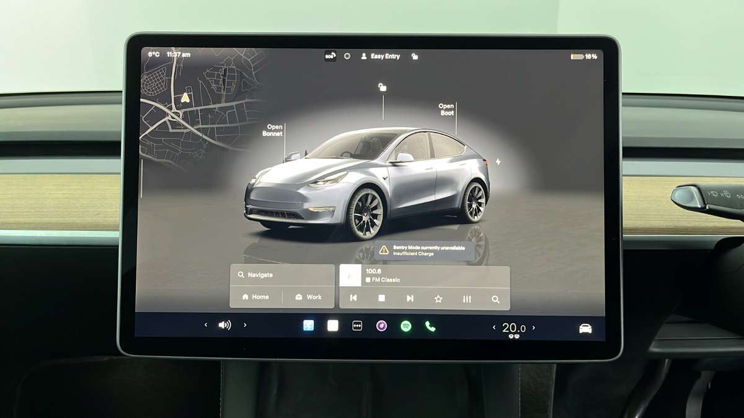
Task: Open the dashcam recording icon
Action: click(347, 56)
